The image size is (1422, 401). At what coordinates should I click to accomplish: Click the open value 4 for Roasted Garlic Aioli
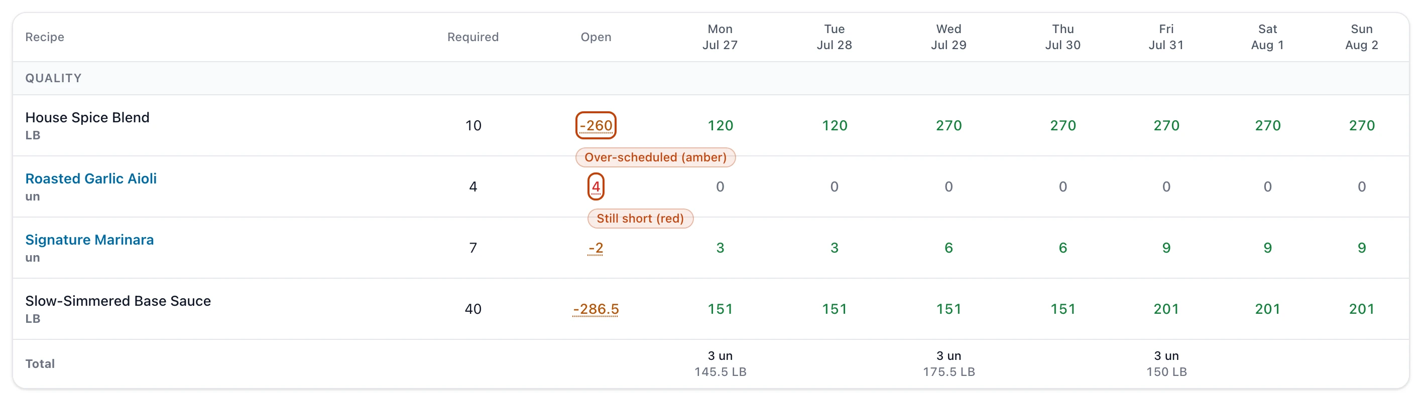596,187
